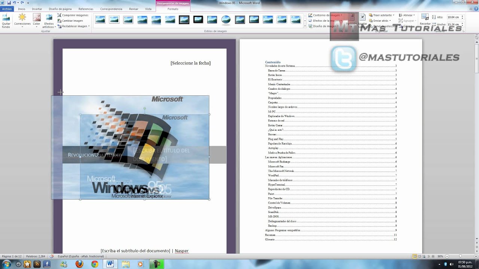Open Firefox from the taskbar

(x=79, y=264)
